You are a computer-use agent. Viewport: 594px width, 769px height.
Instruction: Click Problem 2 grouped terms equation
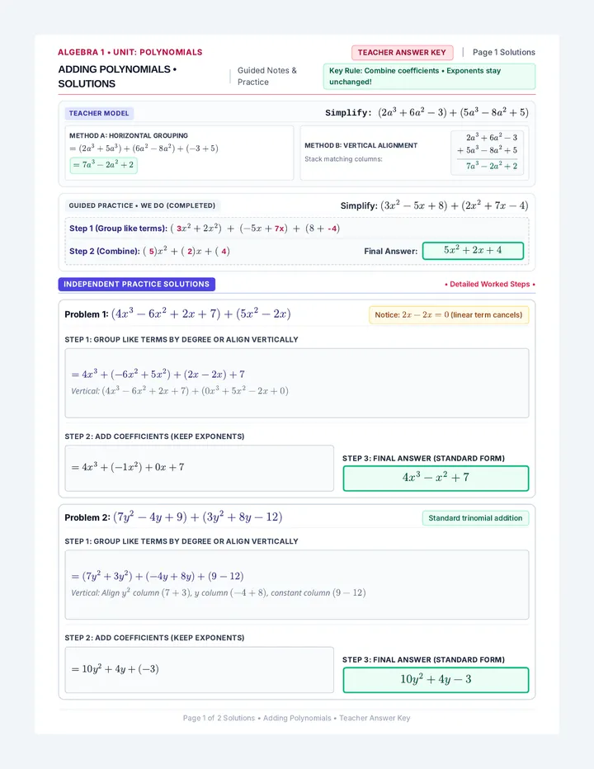pos(158,576)
